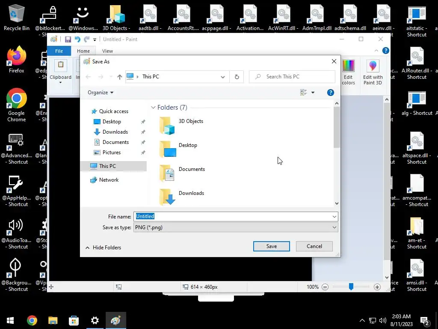Click the Search This PC box

point(292,77)
